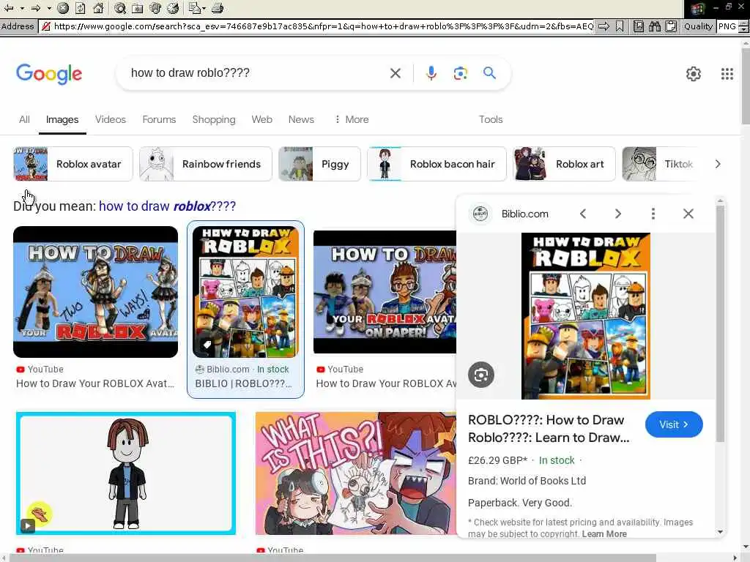Open the Favorites folder toolbar icon

click(138, 8)
